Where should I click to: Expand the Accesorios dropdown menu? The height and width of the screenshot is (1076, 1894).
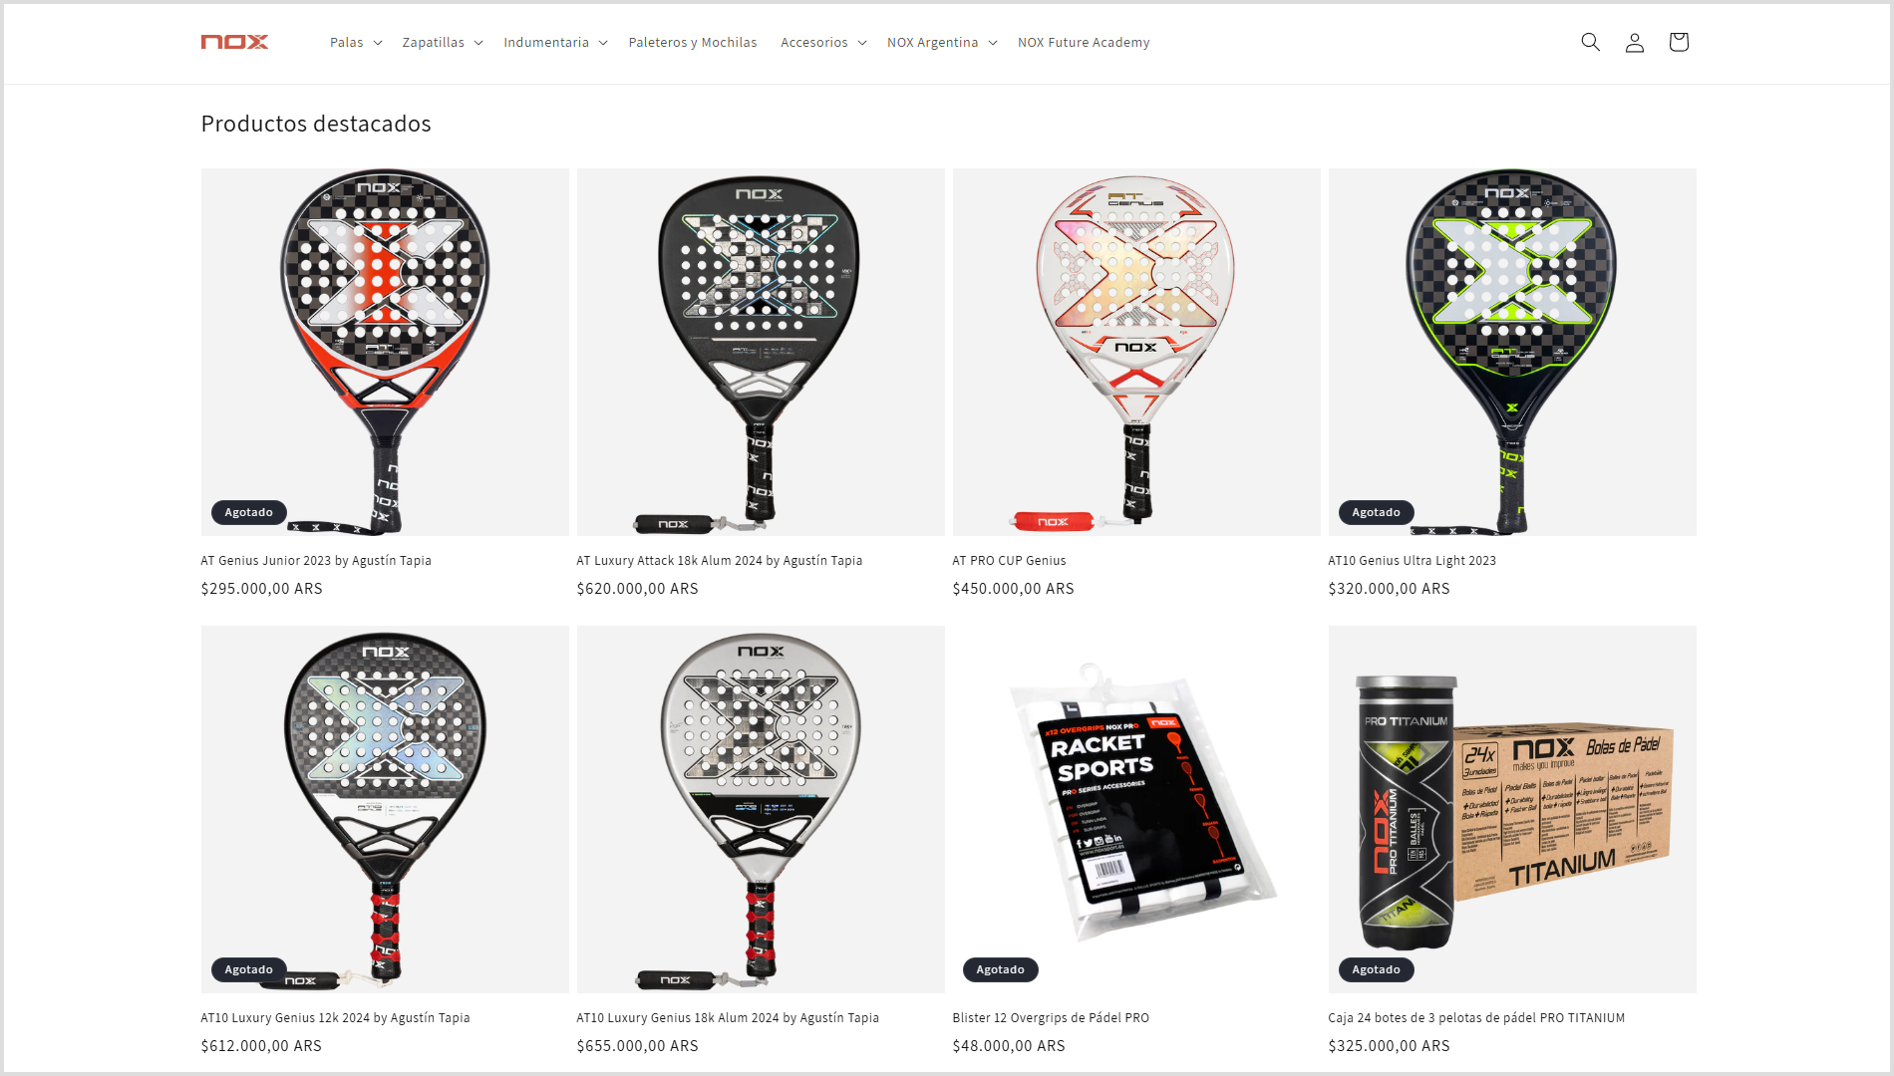[823, 42]
